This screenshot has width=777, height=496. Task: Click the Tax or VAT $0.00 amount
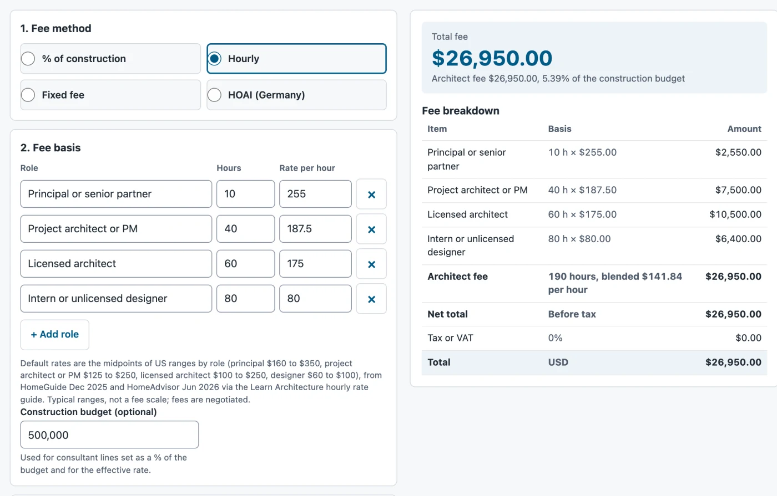coord(748,338)
